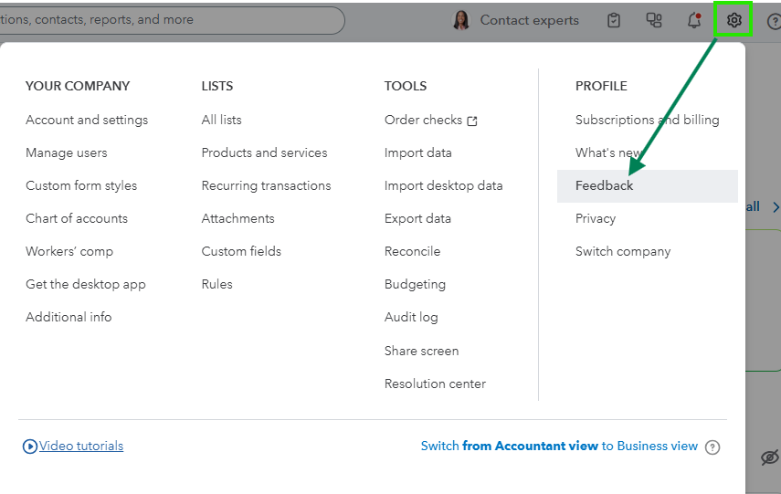Open Account and settings
The image size is (781, 494).
(87, 120)
